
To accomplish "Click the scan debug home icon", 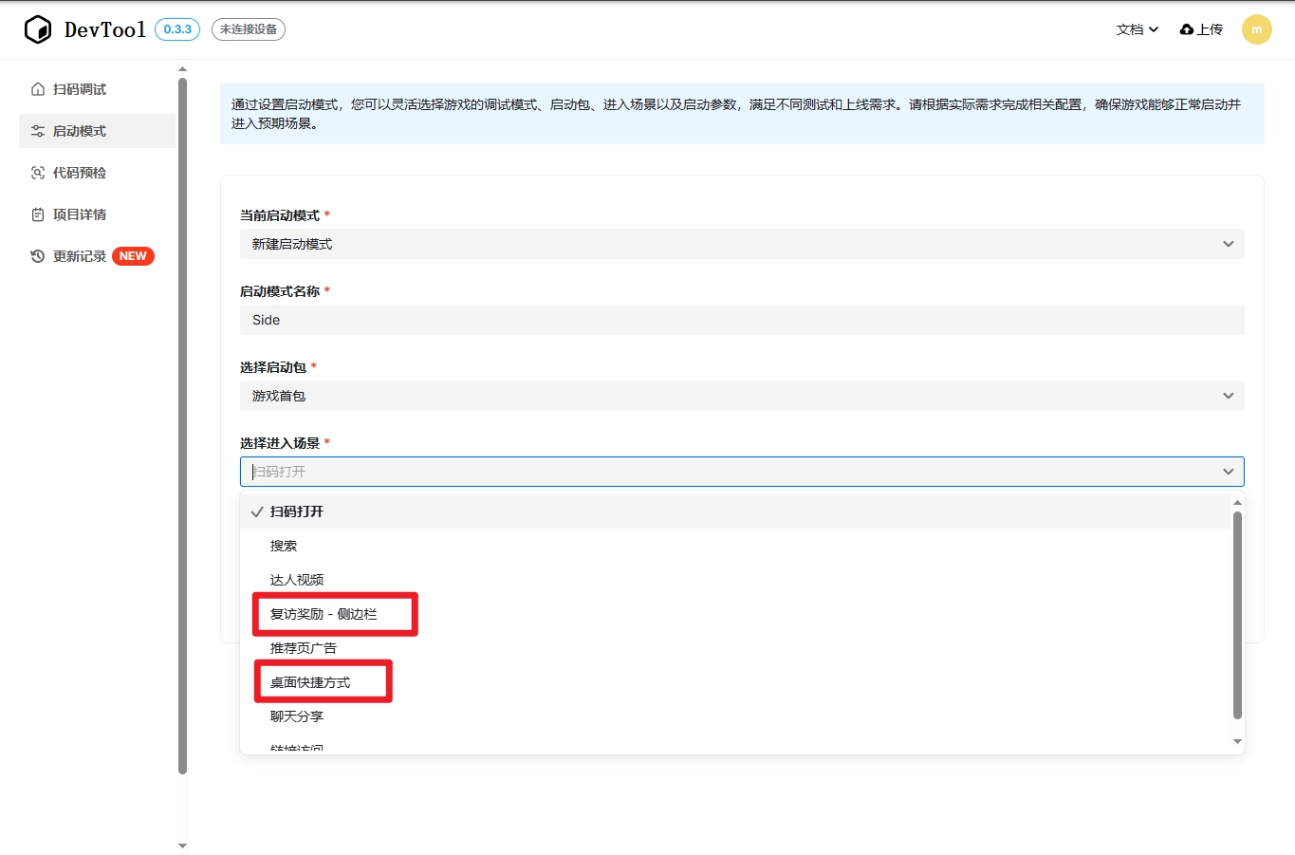I will click(x=38, y=89).
